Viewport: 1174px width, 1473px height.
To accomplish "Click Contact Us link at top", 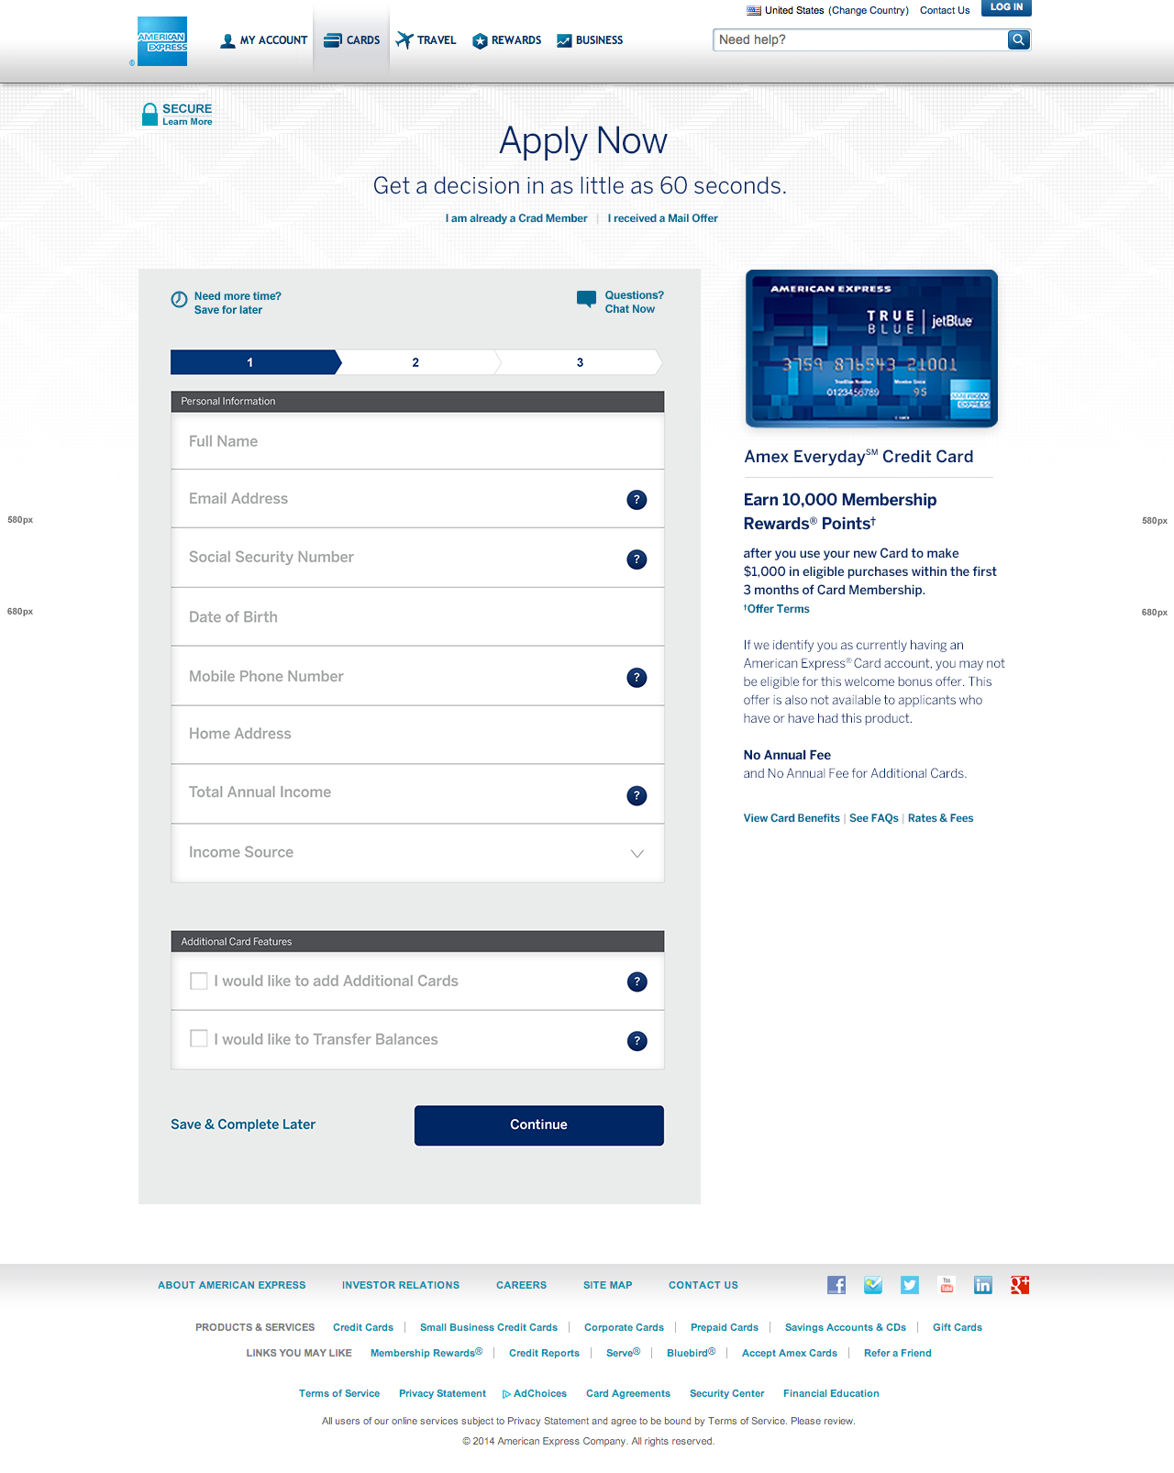I will [945, 11].
